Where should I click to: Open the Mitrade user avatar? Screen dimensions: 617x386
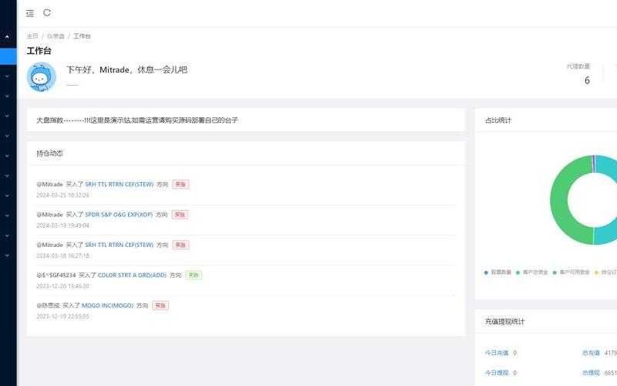click(42, 76)
